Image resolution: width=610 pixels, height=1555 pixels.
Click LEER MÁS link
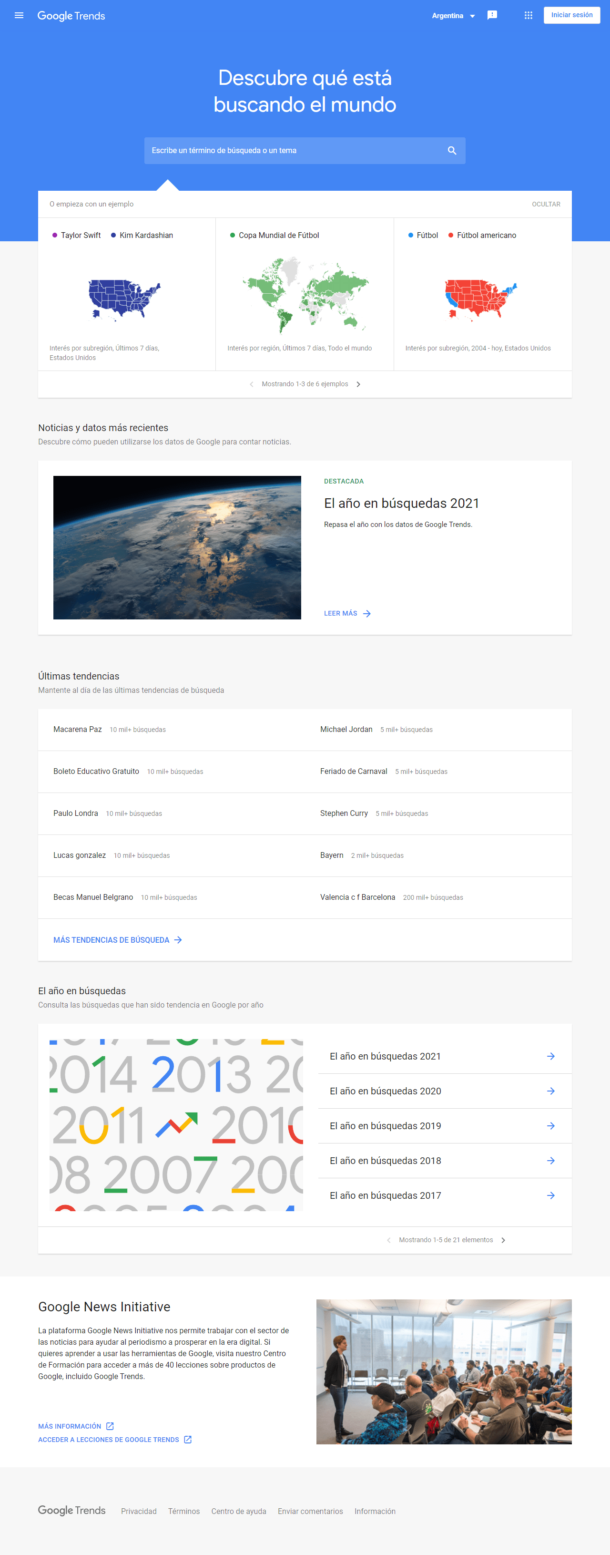click(x=340, y=613)
